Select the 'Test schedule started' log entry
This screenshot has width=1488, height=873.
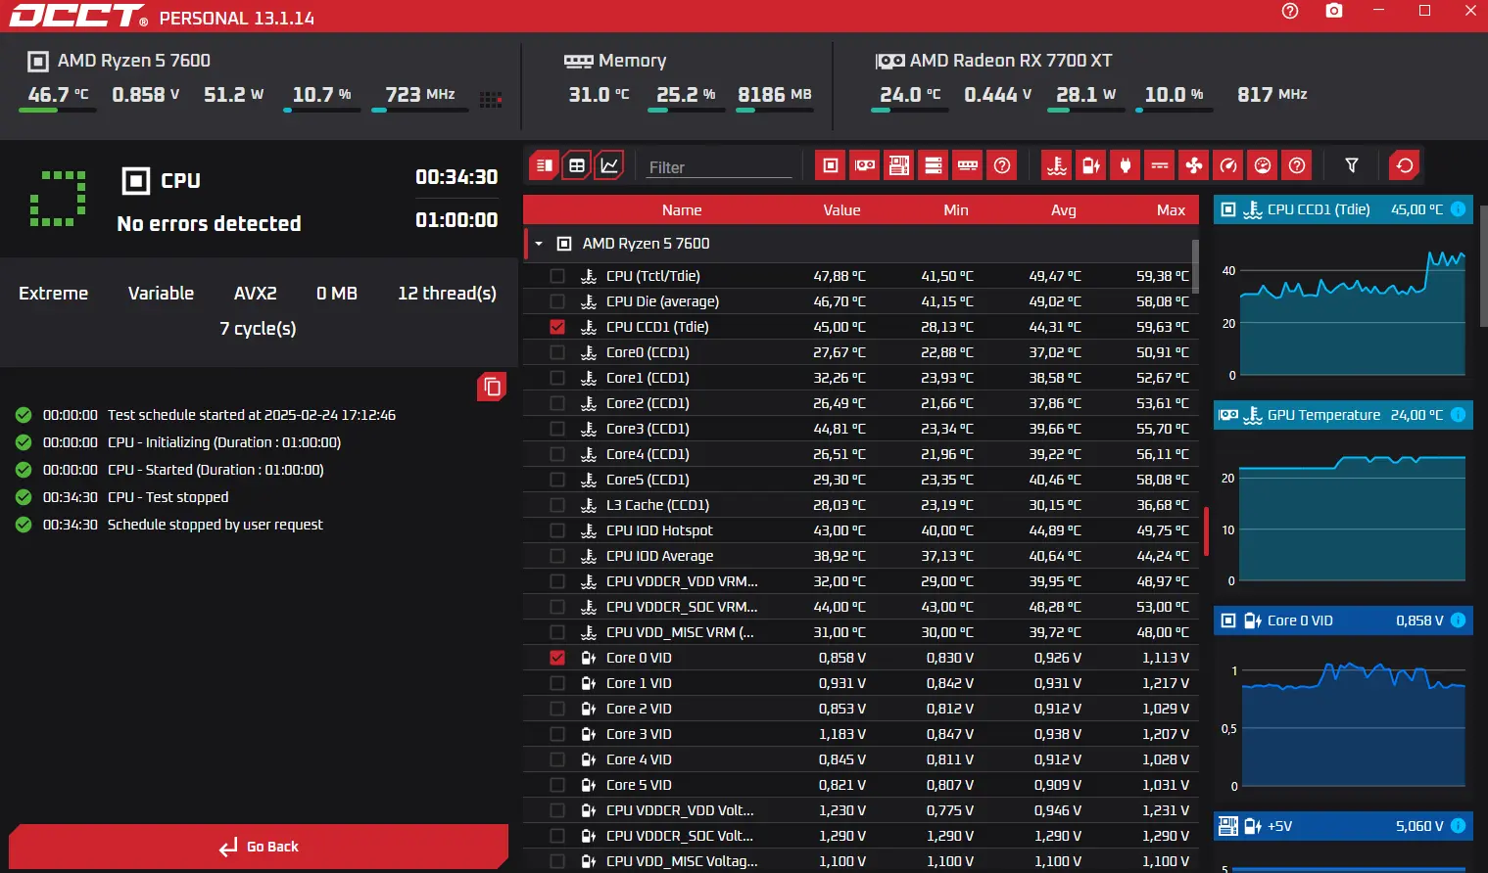[252, 415]
